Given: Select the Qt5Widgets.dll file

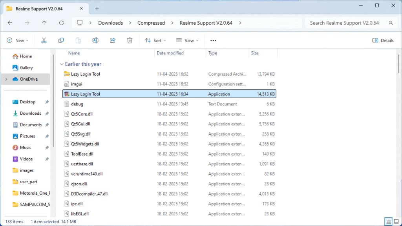Looking at the screenshot, I should 169,144.
